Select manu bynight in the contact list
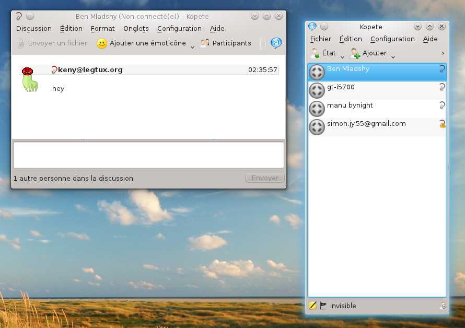The image size is (465, 328). coord(350,106)
